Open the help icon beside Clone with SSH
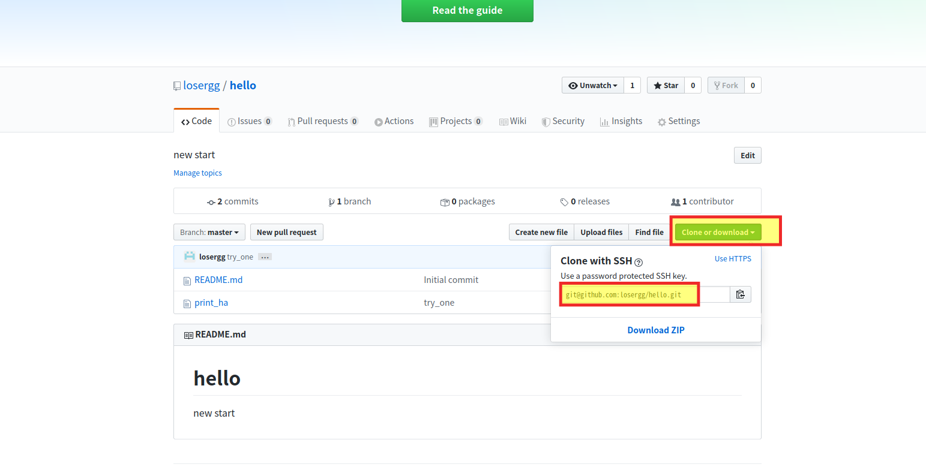This screenshot has width=926, height=467. [639, 262]
